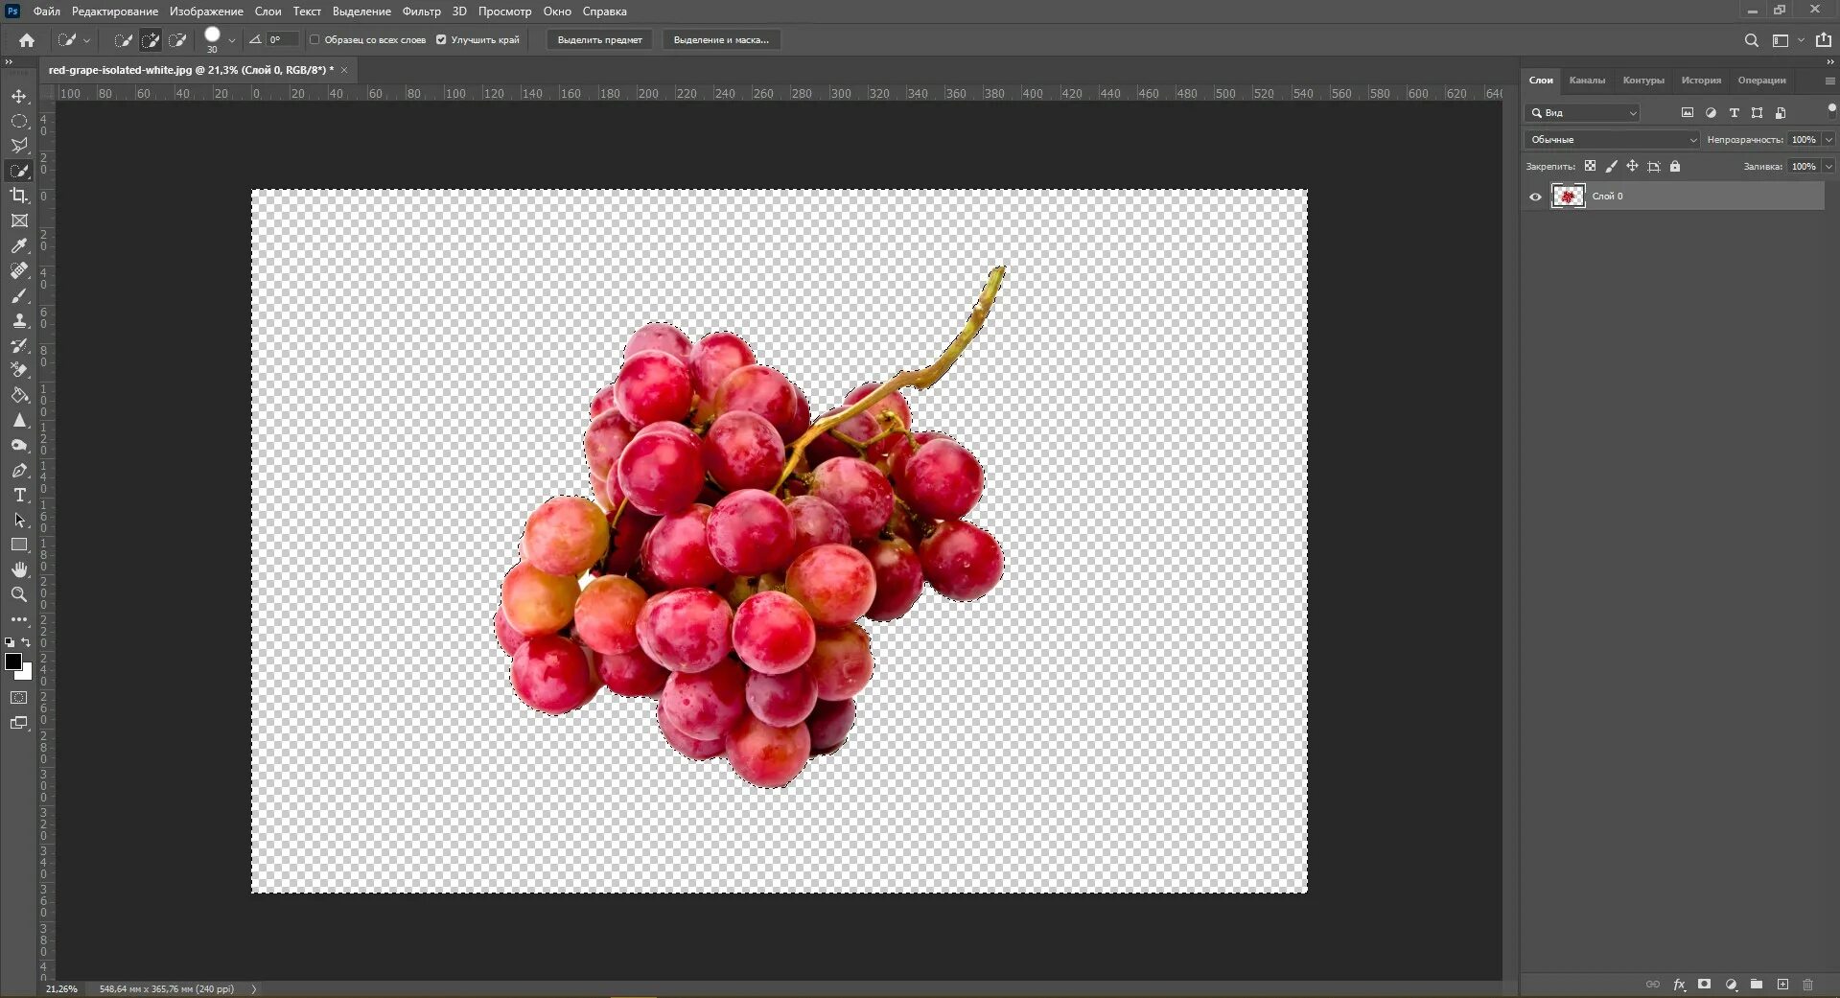Select the Pen tool
The image size is (1840, 998).
[19, 470]
